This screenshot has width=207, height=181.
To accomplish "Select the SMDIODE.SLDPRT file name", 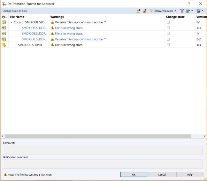I will 30,45.
